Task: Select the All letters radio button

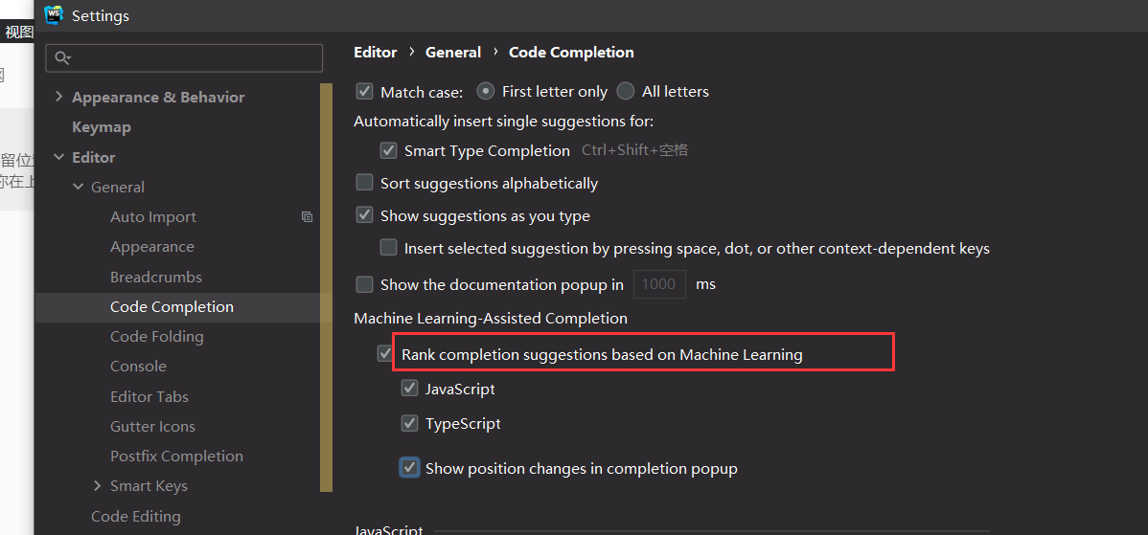Action: (625, 91)
